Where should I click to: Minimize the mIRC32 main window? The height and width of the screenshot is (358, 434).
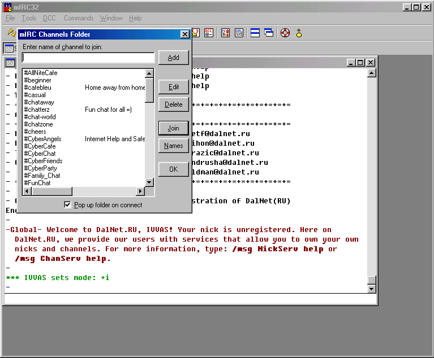(407, 7)
